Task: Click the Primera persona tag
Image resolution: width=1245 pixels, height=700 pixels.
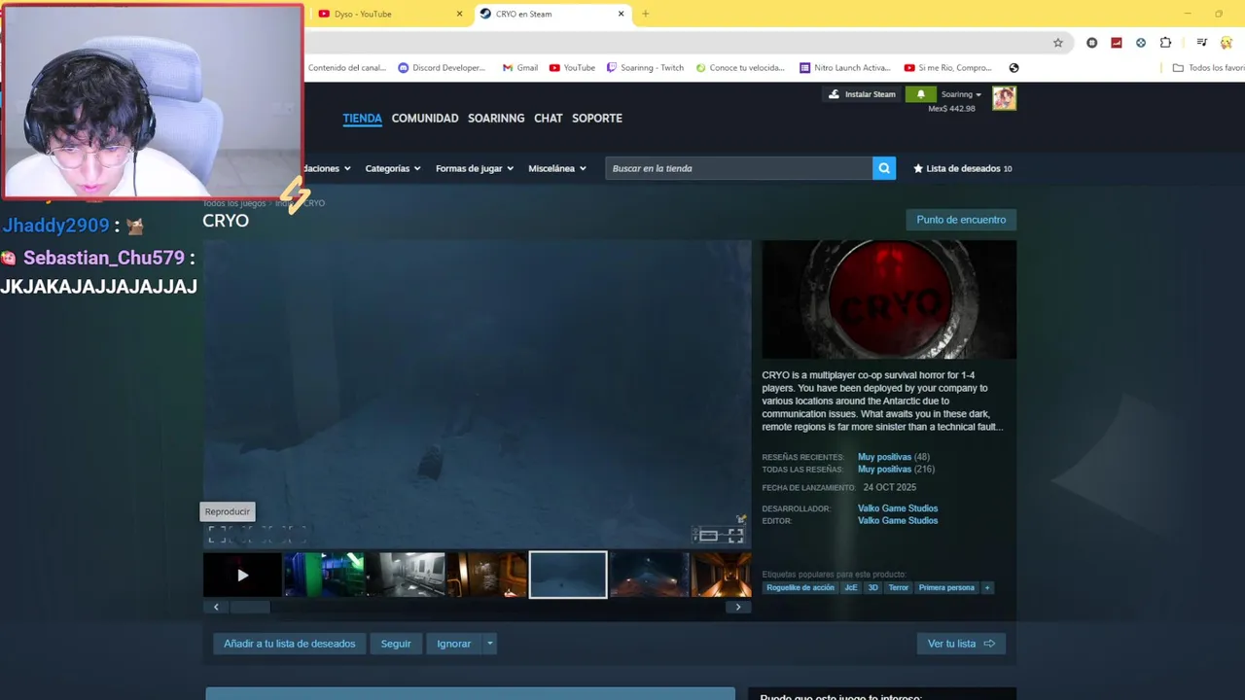Action: (x=946, y=587)
